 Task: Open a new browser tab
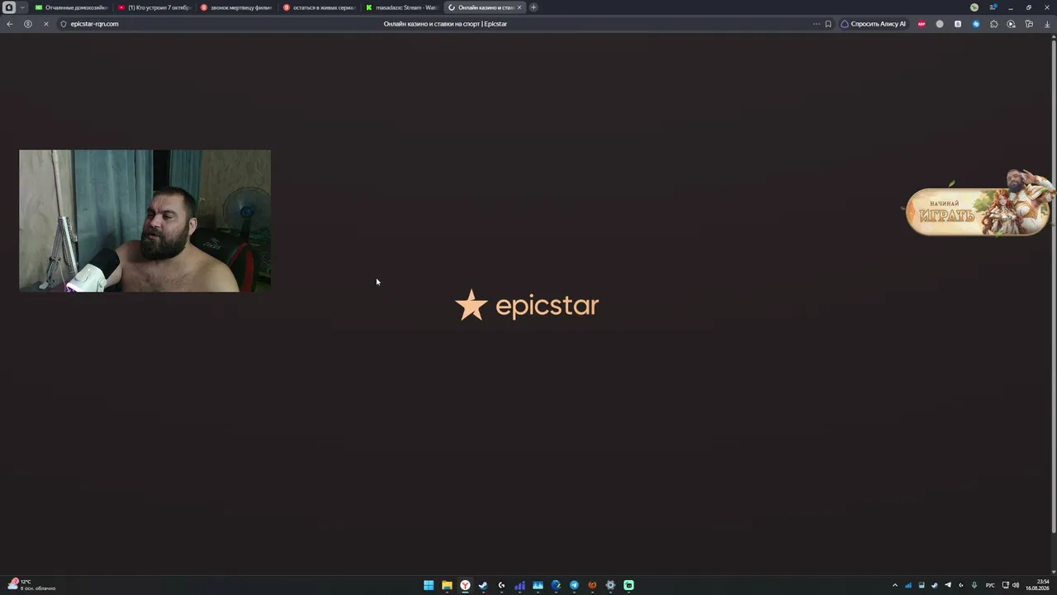(x=533, y=7)
